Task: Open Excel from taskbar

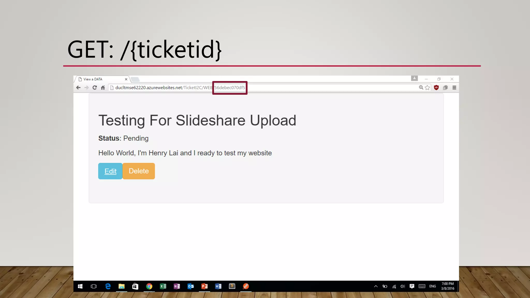Action: (163, 286)
